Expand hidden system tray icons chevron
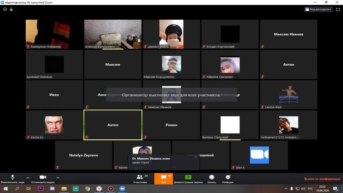This screenshot has height=193, width=343. (x=286, y=189)
